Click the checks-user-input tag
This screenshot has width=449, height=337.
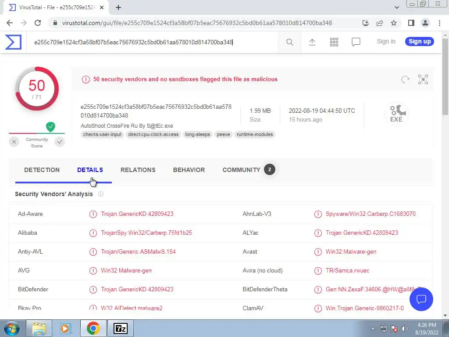click(102, 134)
